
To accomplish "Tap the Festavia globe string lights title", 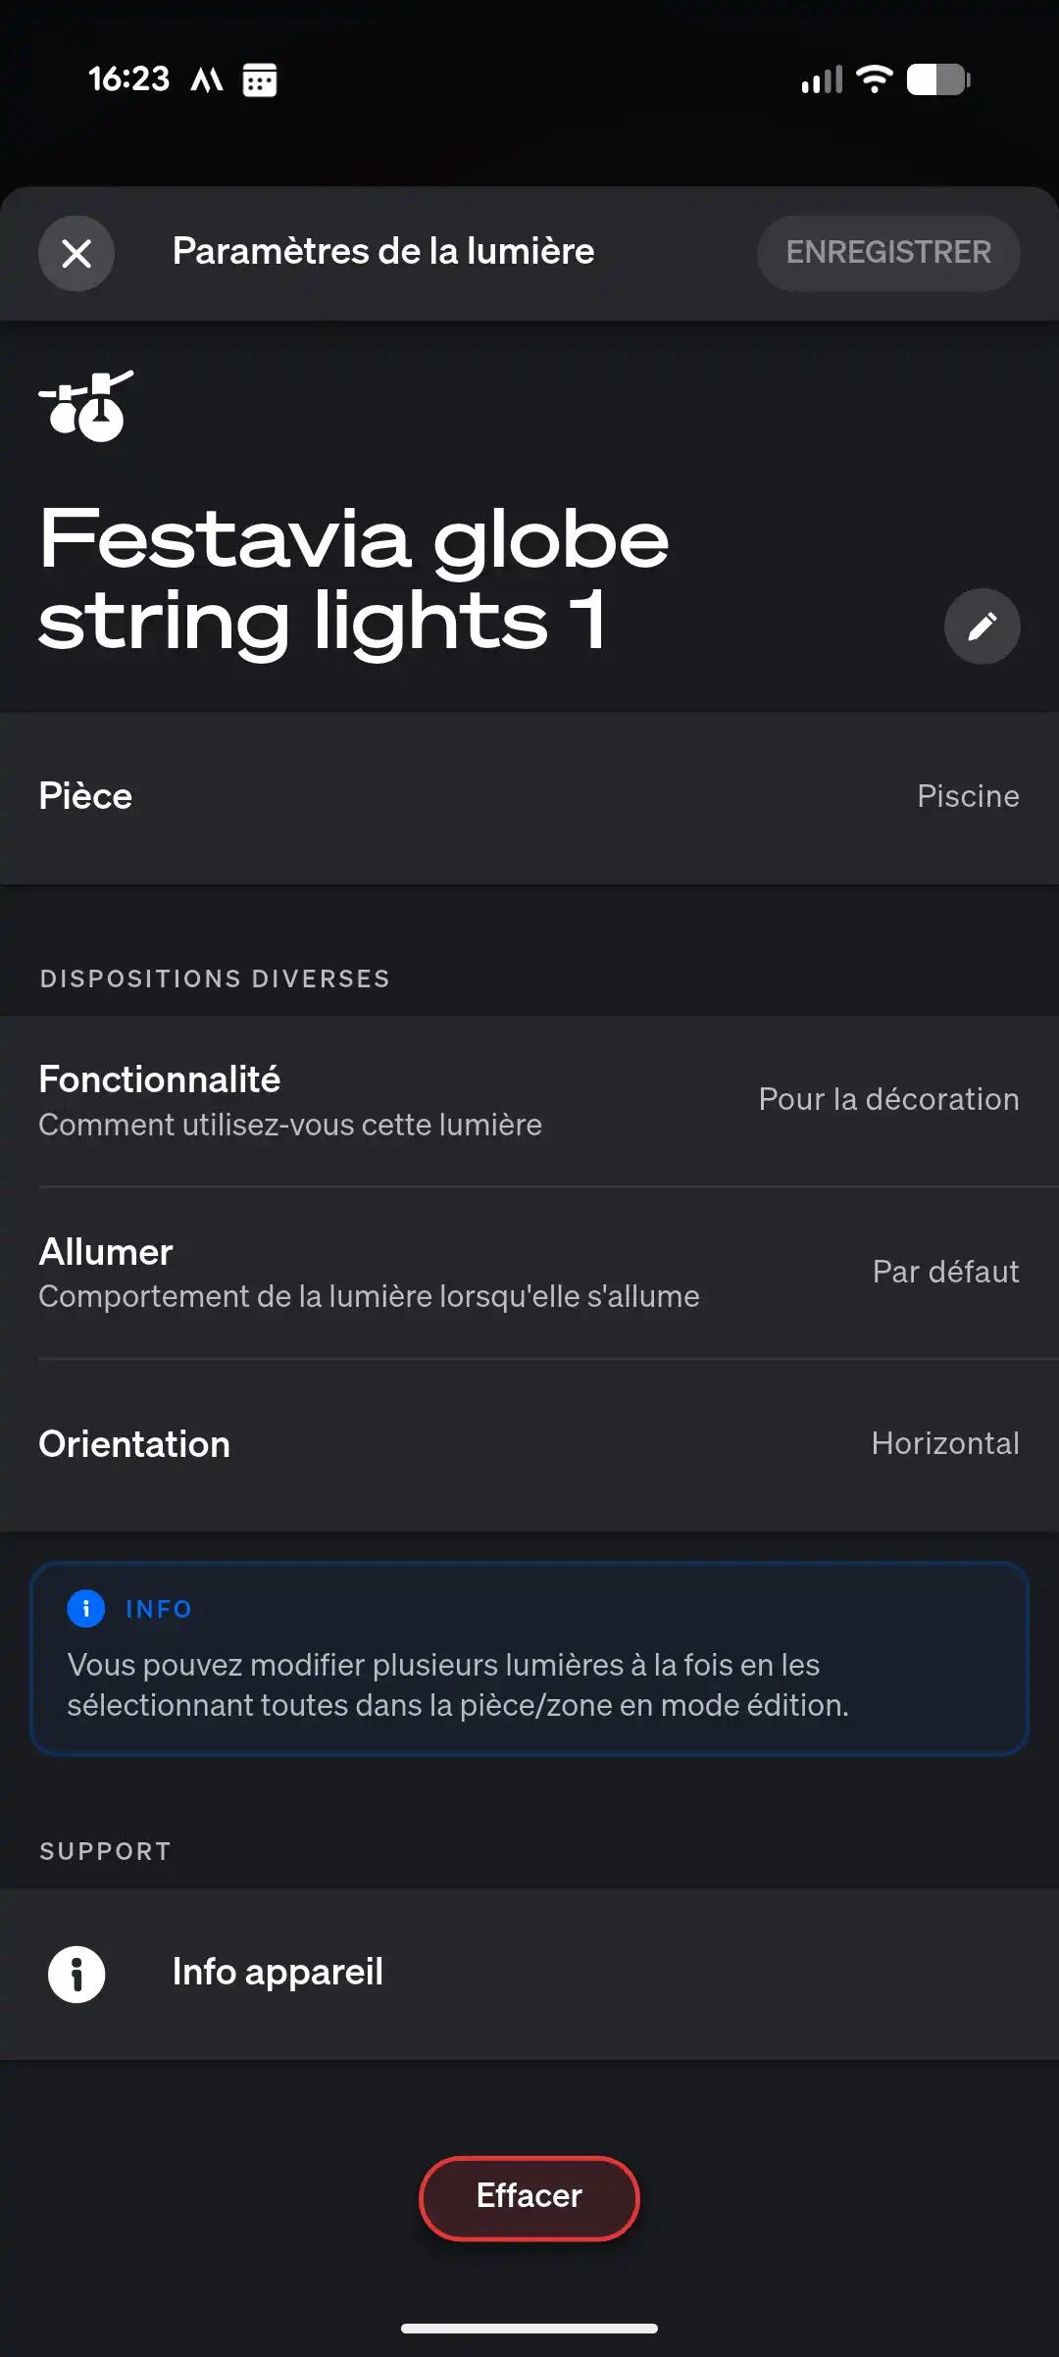I will 353,578.
